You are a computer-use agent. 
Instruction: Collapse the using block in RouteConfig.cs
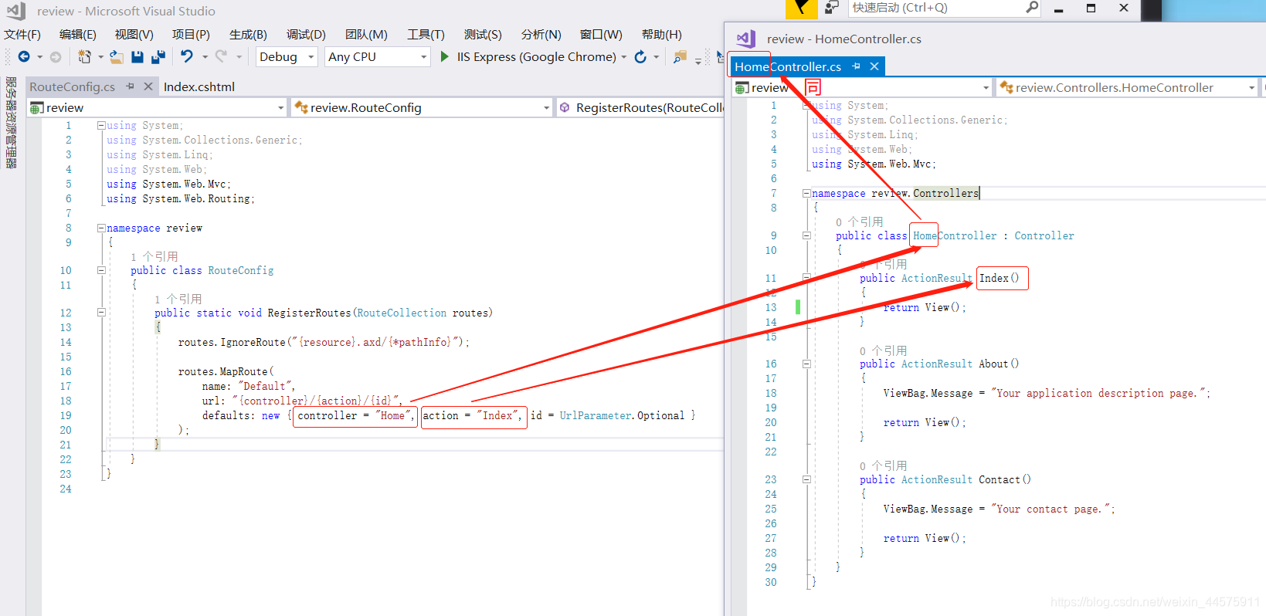click(x=101, y=125)
